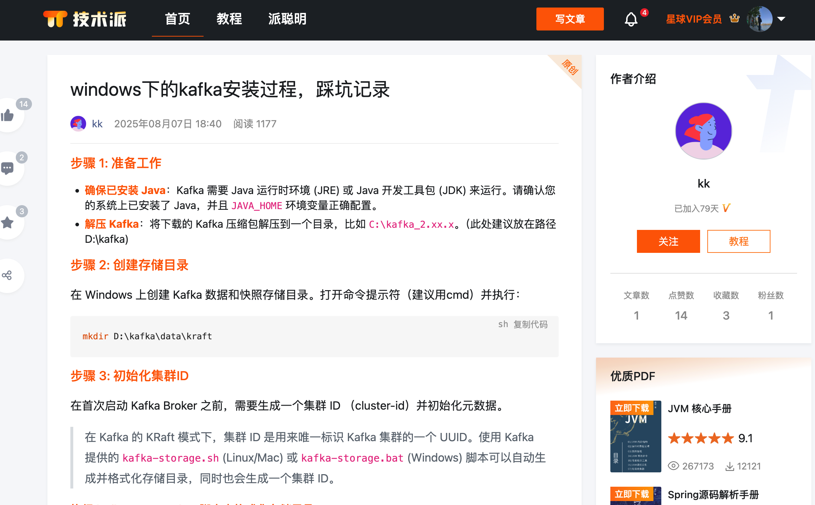815x505 pixels.
Task: Open the 首页 navigation tab
Action: 177,19
